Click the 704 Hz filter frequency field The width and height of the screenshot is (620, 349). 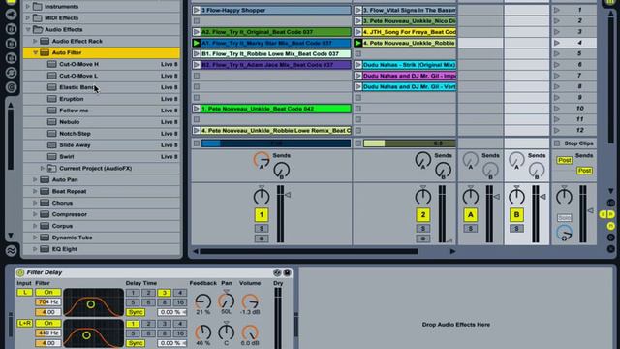point(48,301)
